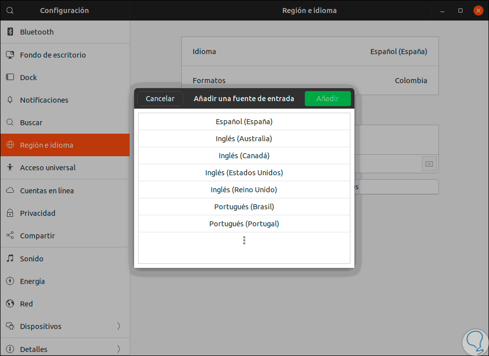The width and height of the screenshot is (489, 356).
Task: Choose Español (España) input source
Action: click(244, 122)
